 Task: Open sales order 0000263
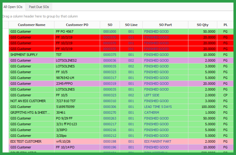(110, 118)
